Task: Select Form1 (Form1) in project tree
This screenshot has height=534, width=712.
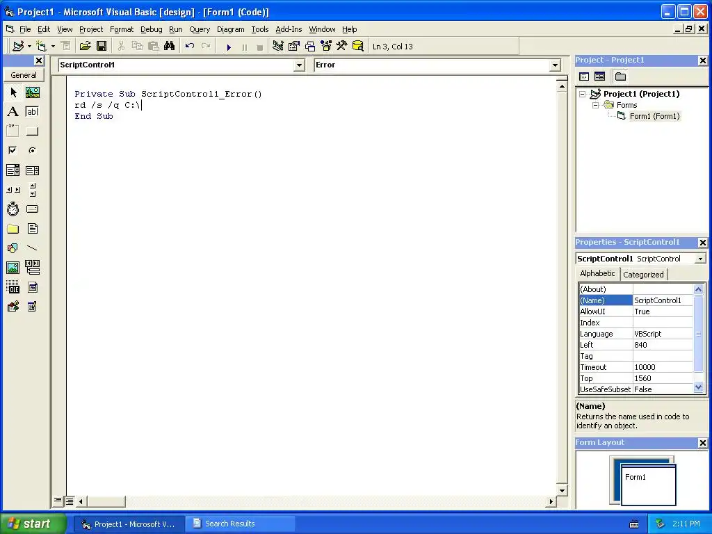Action: tap(654, 116)
